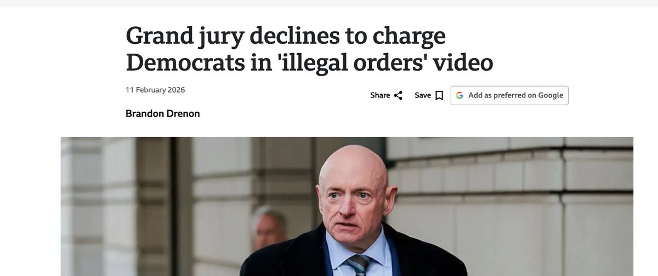Click the man's striped tie in the photo
The height and width of the screenshot is (276, 658).
point(358,266)
